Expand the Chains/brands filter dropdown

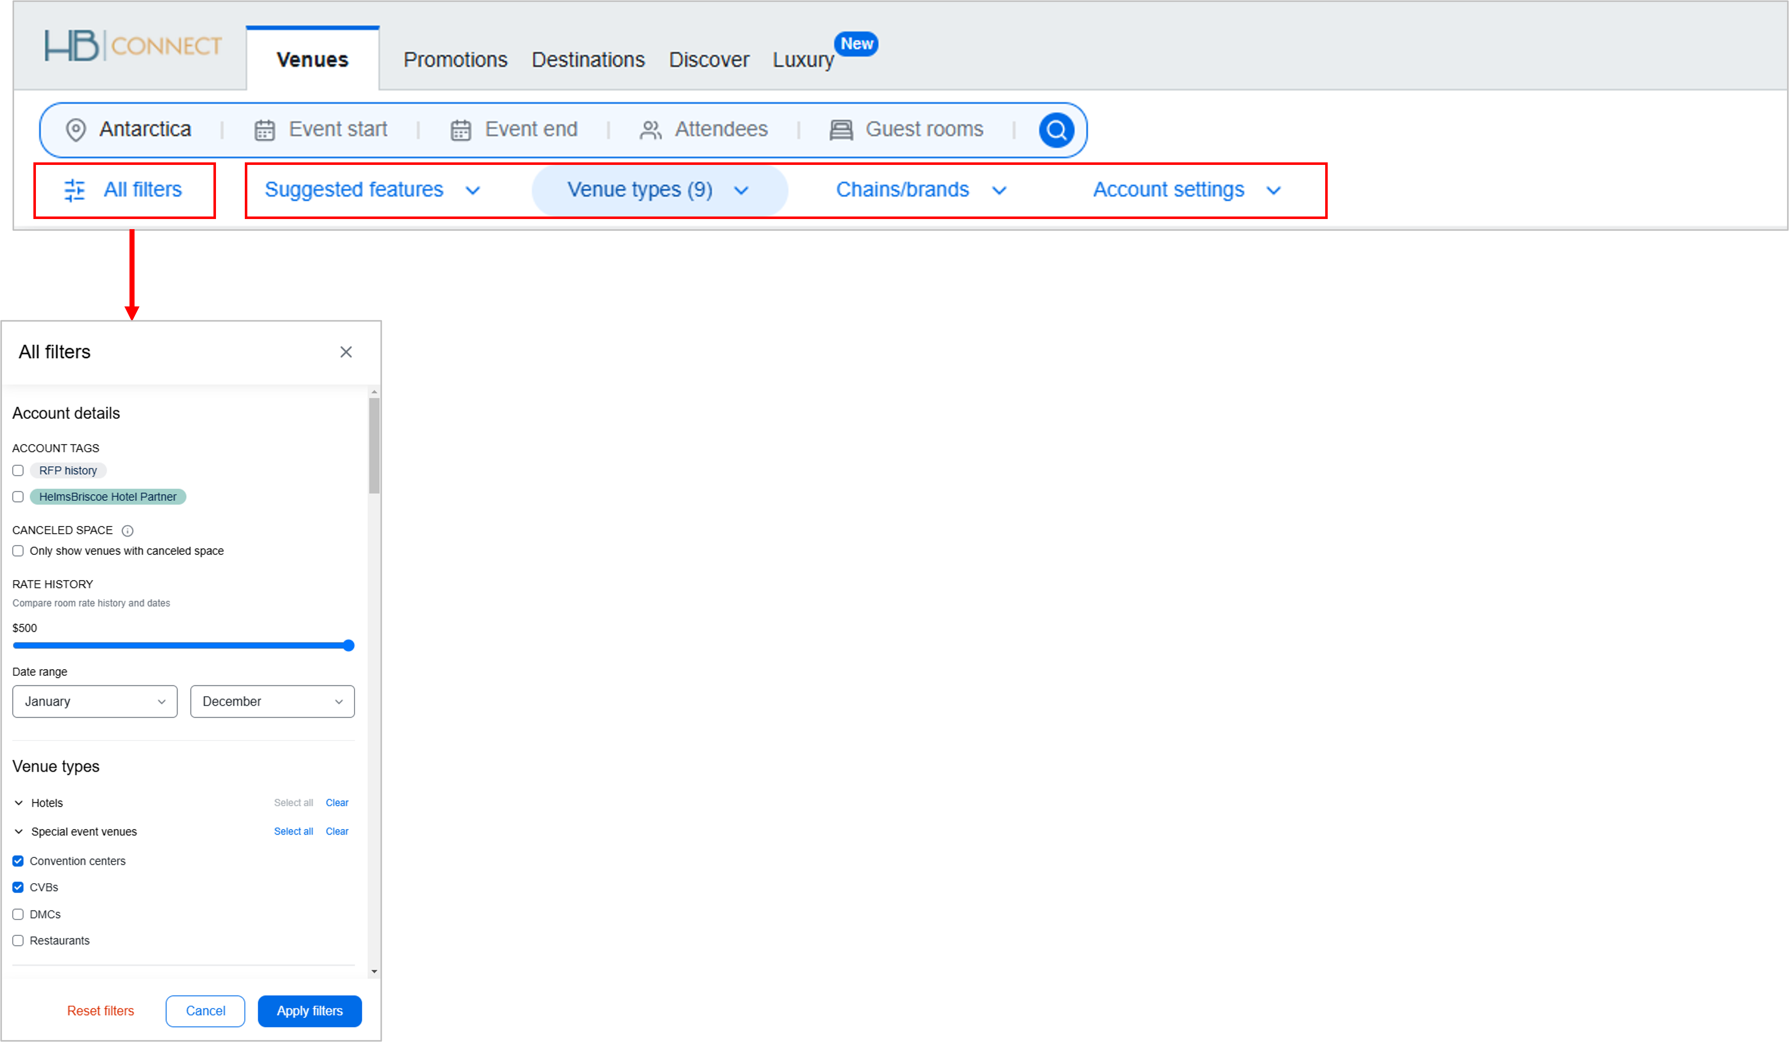pos(922,190)
